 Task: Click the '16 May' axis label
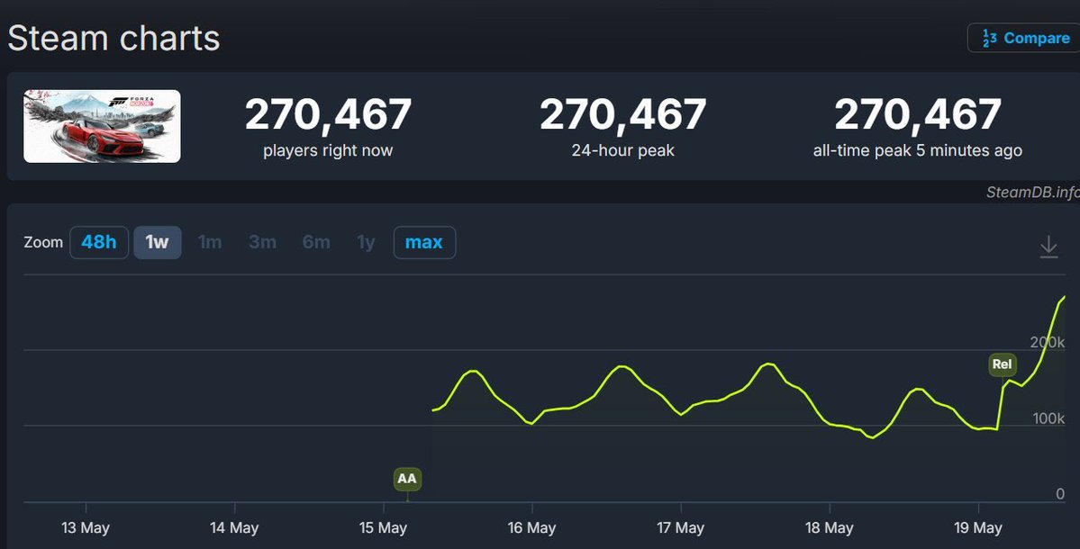click(531, 527)
